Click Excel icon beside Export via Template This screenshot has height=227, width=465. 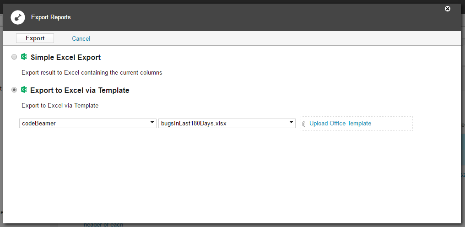click(24, 90)
